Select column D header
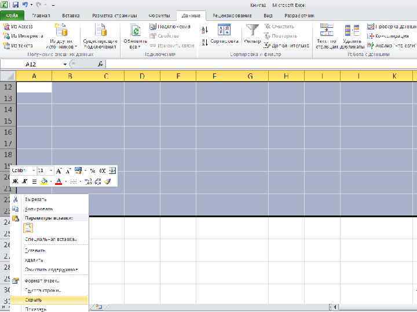This screenshot has width=417, height=312. [142, 76]
